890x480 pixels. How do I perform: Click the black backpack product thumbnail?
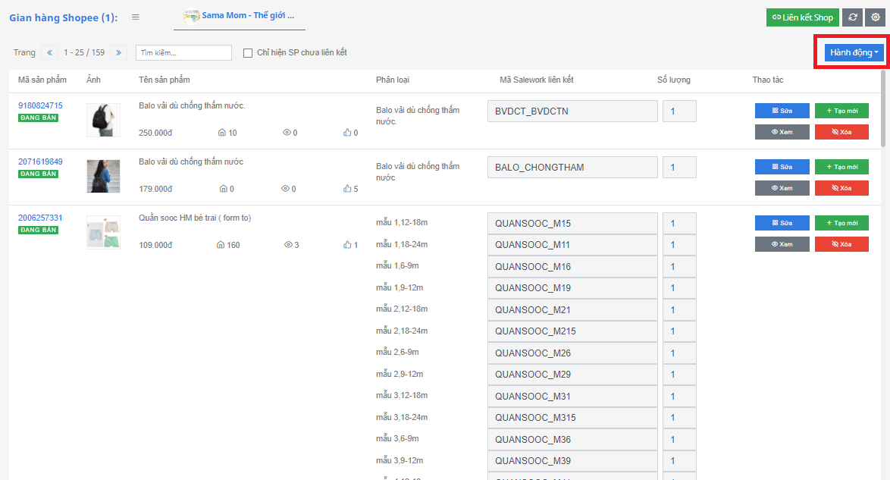[x=102, y=120]
